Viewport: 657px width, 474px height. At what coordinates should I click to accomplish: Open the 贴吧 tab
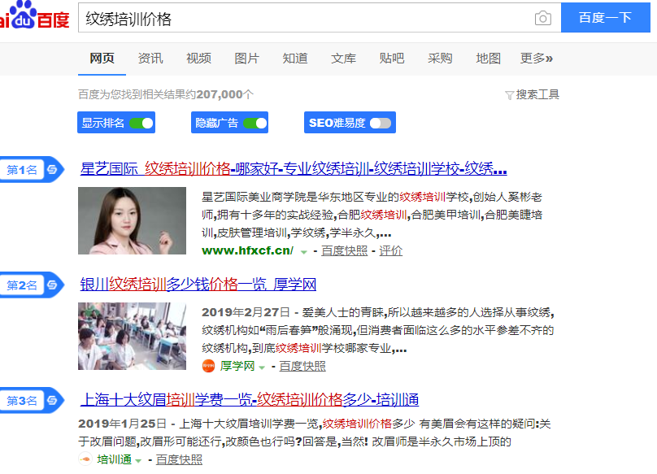(392, 59)
